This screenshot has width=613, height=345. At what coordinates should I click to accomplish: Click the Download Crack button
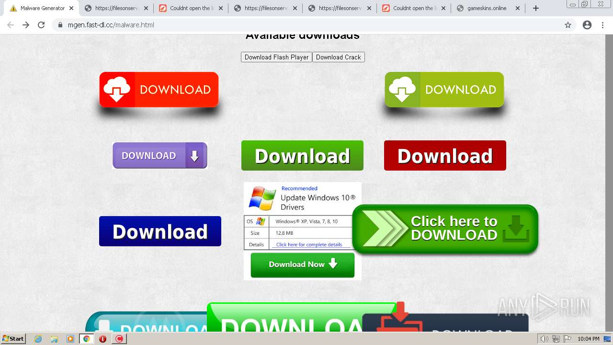[x=339, y=57]
